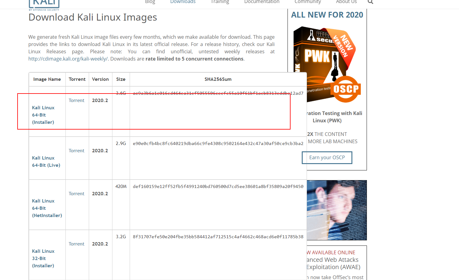Click the ALL NEW FOR 2020 heading

click(327, 15)
